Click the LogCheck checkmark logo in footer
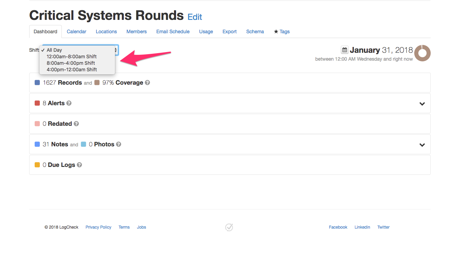The image size is (476, 255). 229,227
